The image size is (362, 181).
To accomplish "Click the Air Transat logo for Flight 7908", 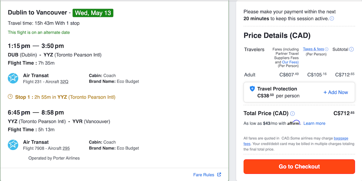I will coord(13,145).
